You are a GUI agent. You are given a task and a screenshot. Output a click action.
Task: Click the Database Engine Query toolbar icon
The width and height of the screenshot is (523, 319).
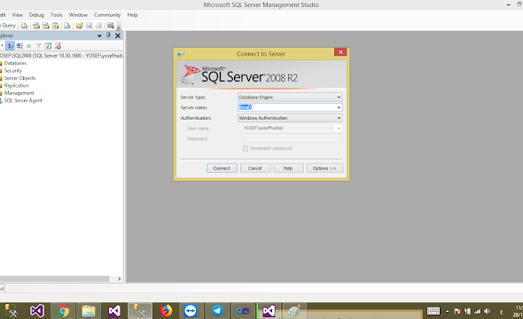click(x=24, y=26)
